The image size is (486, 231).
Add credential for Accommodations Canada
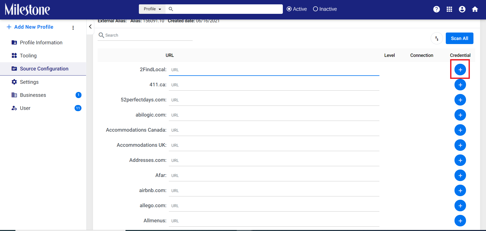[x=460, y=130]
